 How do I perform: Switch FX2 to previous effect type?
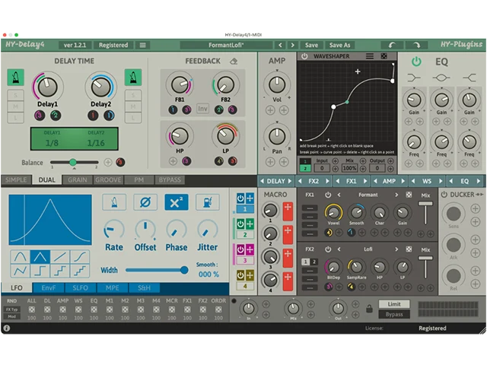coord(339,249)
